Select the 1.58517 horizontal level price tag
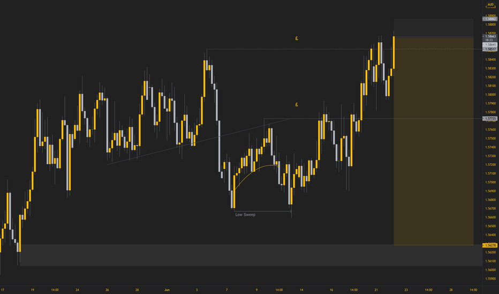Image resolution: width=499 pixels, height=294 pixels. click(490, 49)
